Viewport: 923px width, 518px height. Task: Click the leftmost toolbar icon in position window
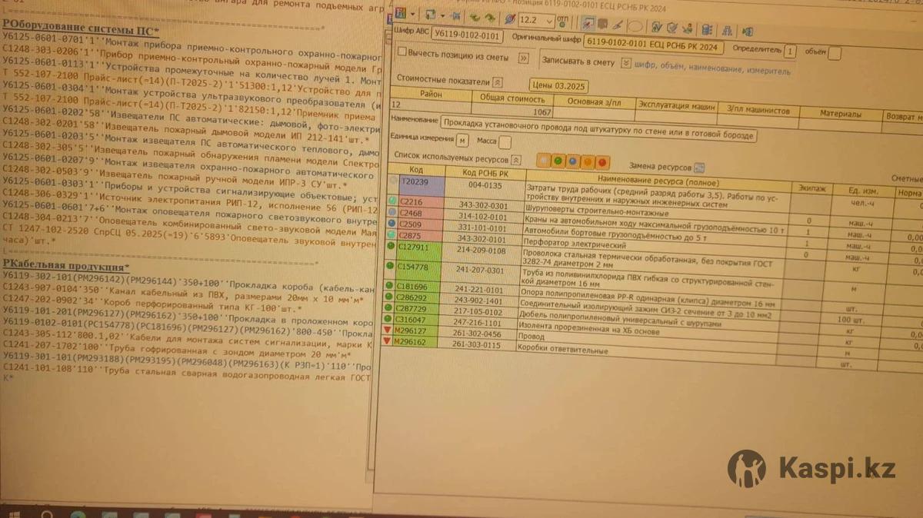click(x=400, y=15)
